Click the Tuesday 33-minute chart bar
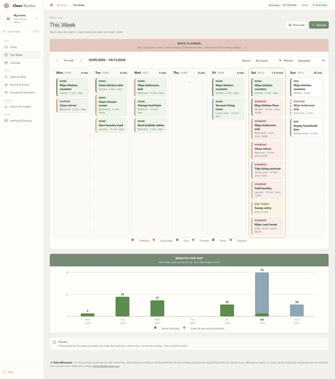The height and width of the screenshot is (379, 335). 122,307
